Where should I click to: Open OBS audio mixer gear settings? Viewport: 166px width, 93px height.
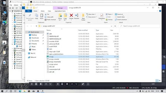pos(83,84)
